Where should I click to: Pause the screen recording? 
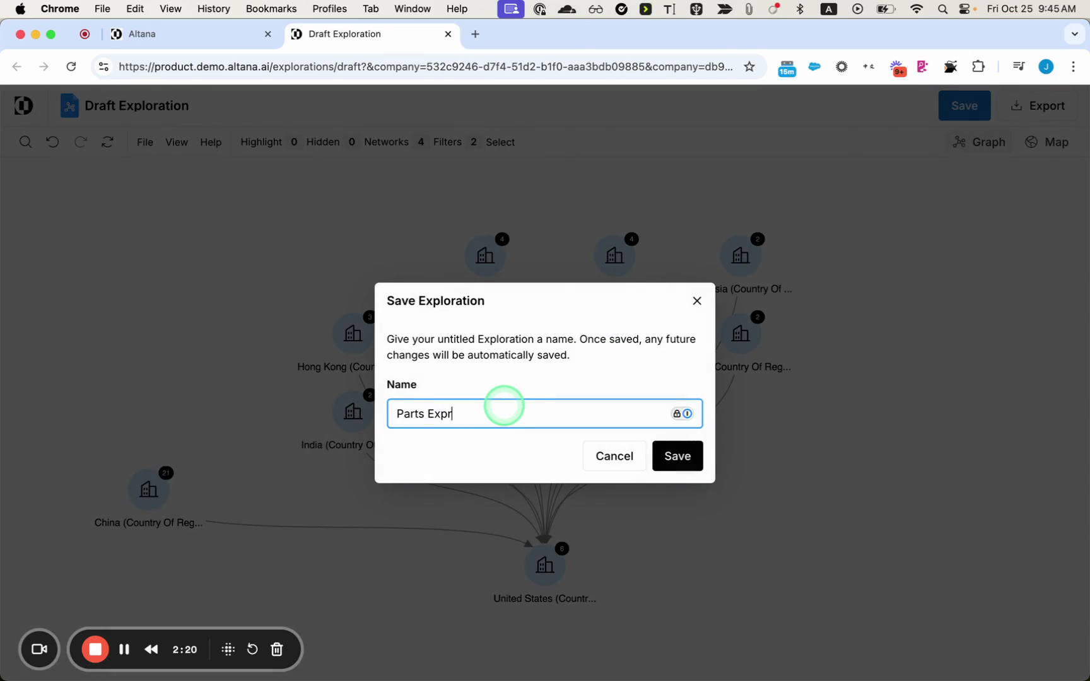click(124, 649)
